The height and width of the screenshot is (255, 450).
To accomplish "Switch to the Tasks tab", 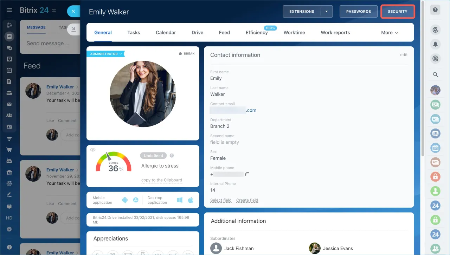I will click(134, 32).
